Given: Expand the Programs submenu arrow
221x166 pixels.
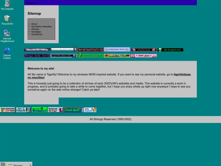Looking at the screenshot, I should click(x=30, y=165).
